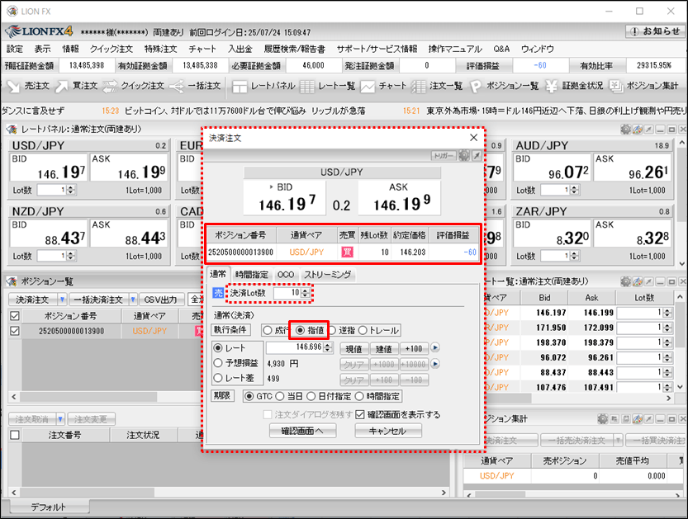688x519 pixels.
Task: Open the 決済注文 dropdown arrow in ポジション一覧
Action: tap(58, 299)
